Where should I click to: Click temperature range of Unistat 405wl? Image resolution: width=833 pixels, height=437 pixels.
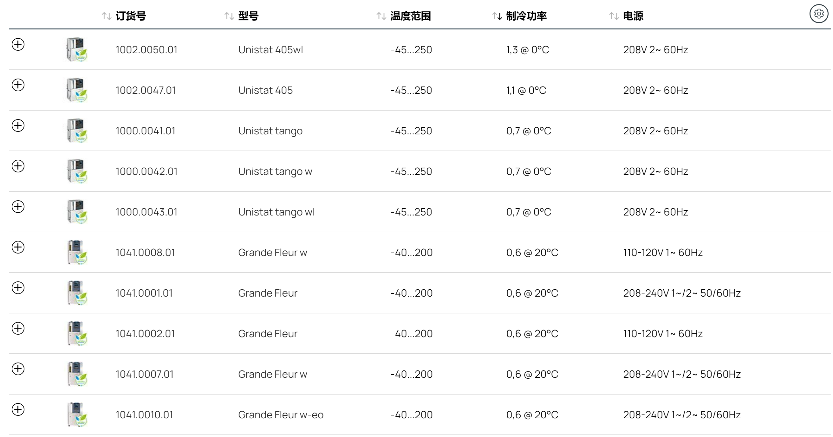[x=411, y=49]
